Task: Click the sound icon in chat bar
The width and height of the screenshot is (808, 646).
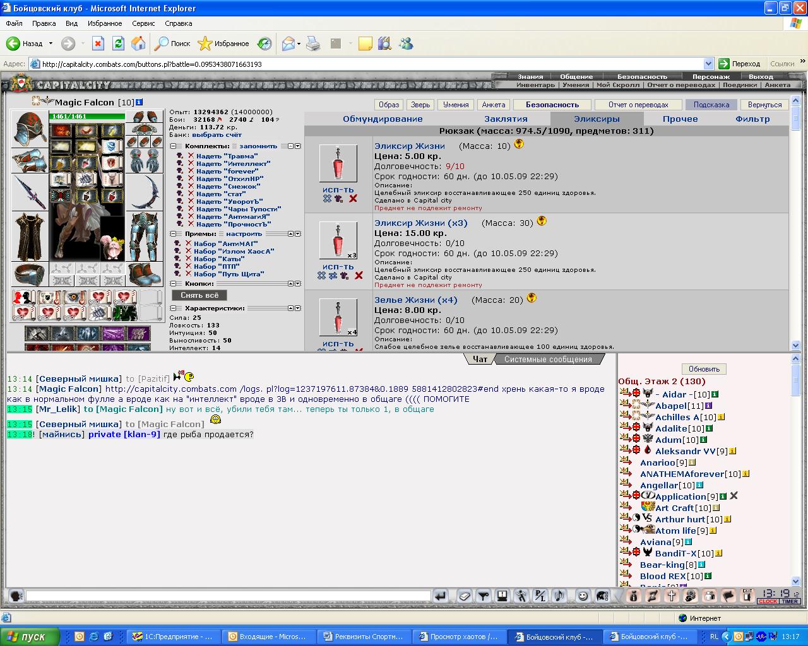Action: coord(559,596)
